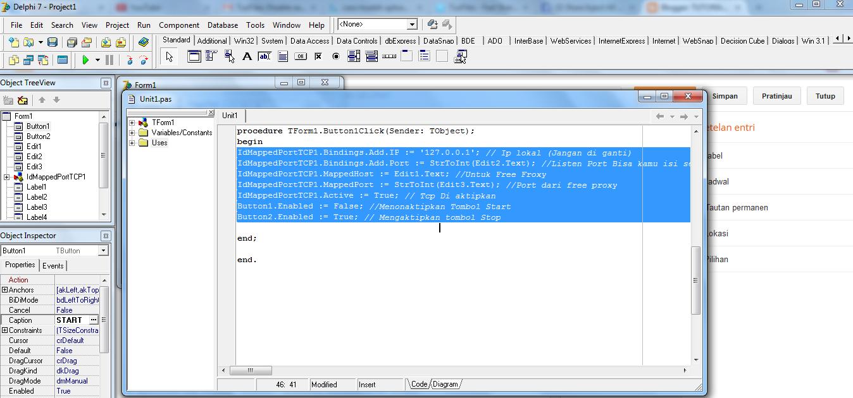
Task: Open the Database menu
Action: click(223, 25)
